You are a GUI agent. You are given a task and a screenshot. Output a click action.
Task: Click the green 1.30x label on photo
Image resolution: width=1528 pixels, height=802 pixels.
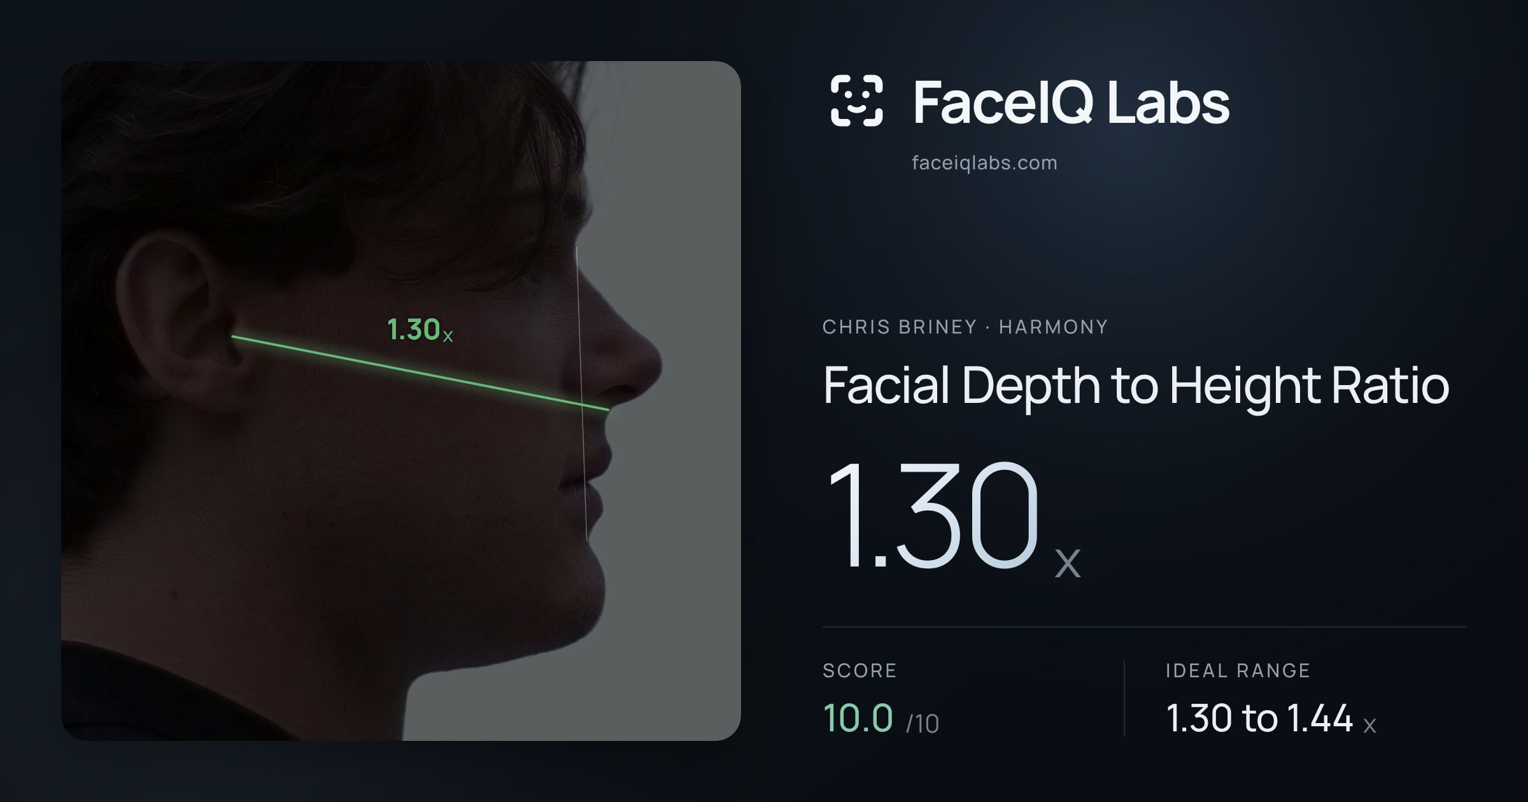point(420,330)
